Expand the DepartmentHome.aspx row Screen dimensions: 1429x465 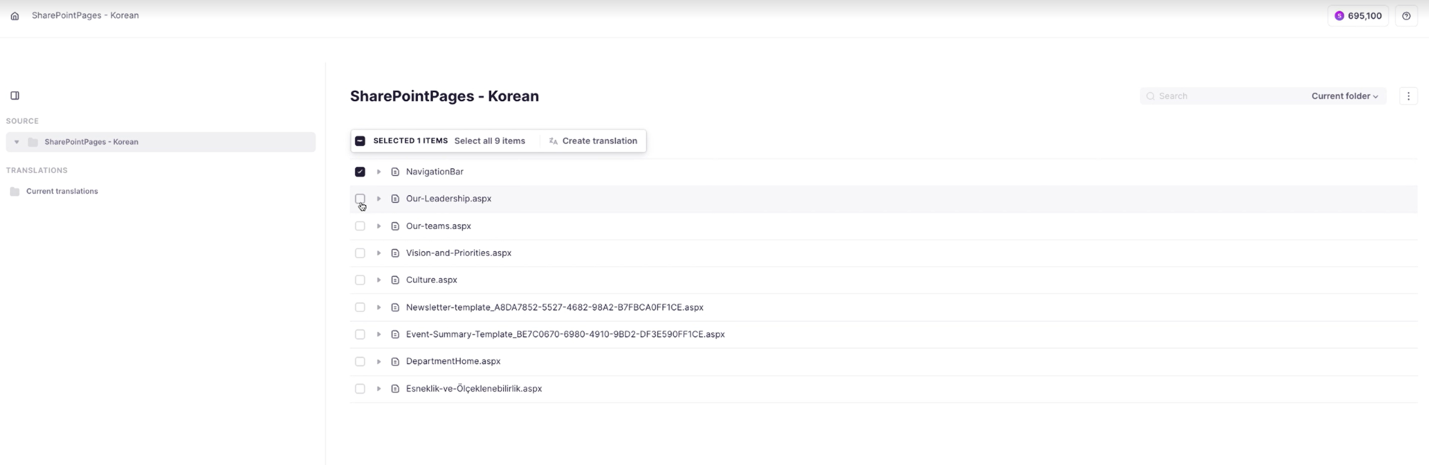click(379, 362)
